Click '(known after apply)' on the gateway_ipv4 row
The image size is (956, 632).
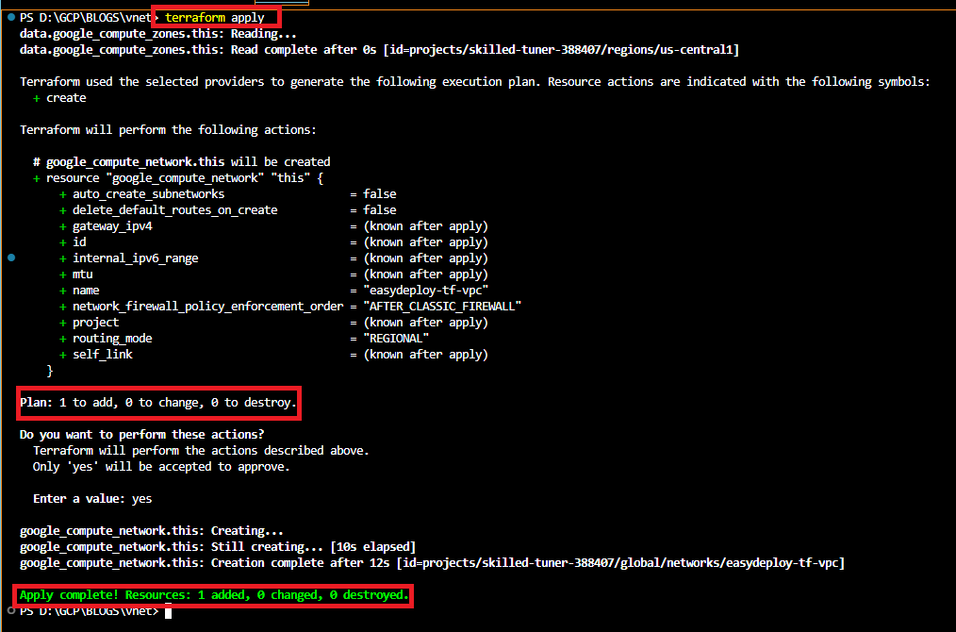click(425, 226)
